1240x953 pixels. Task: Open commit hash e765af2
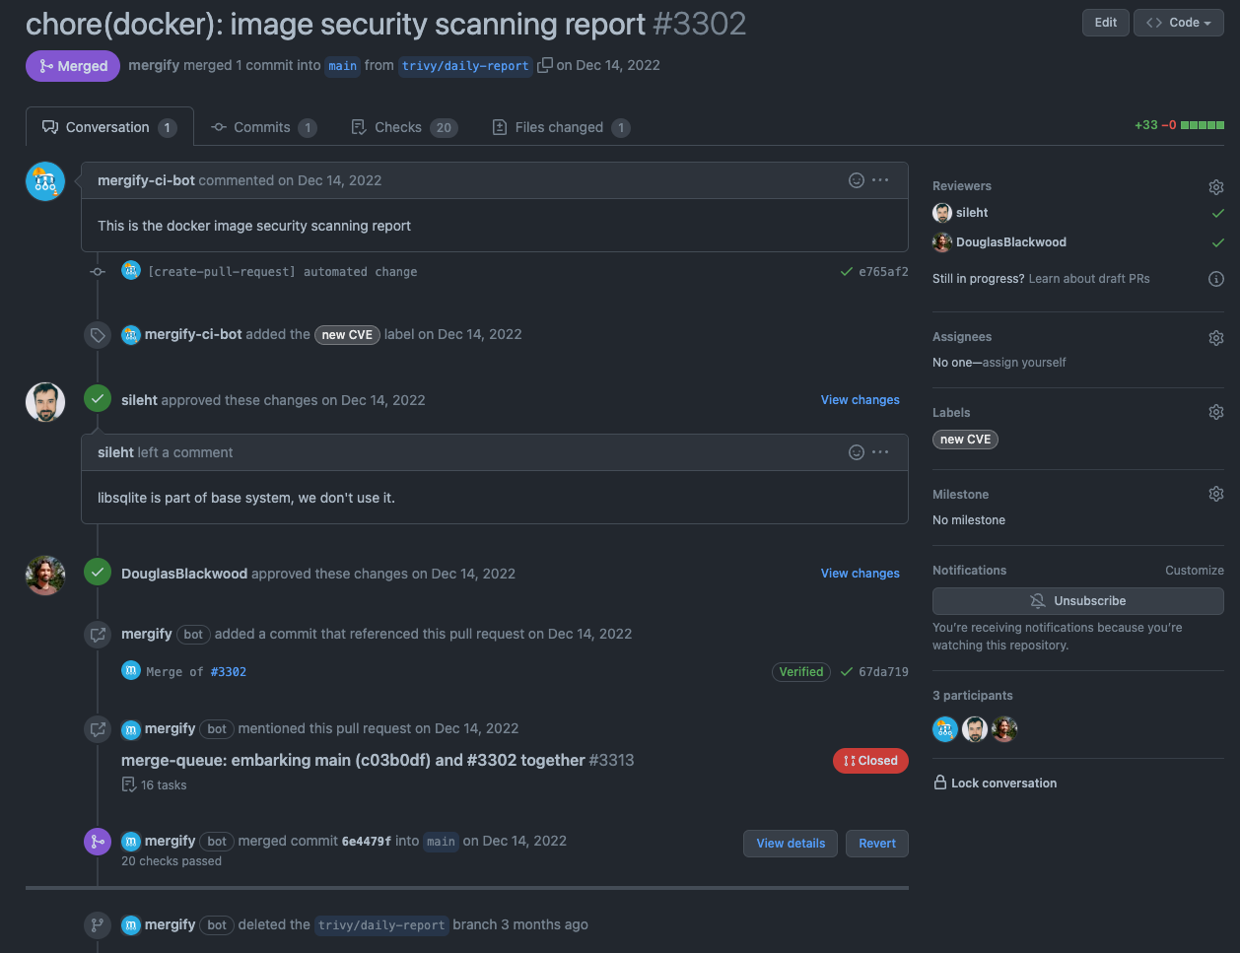(x=883, y=272)
